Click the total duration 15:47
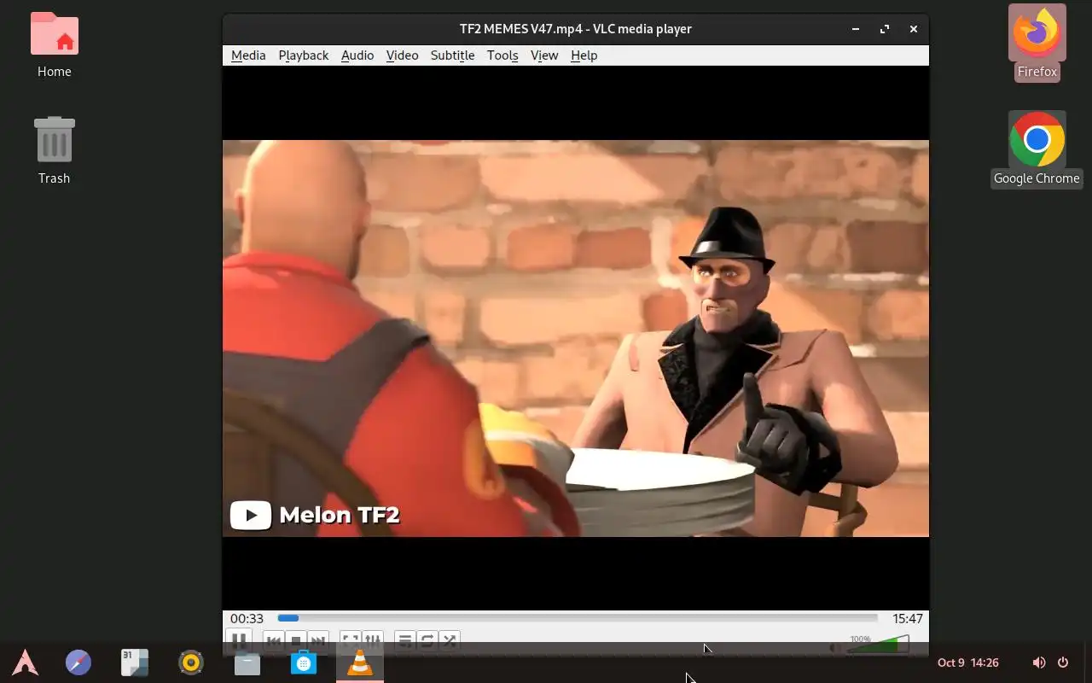 908,618
